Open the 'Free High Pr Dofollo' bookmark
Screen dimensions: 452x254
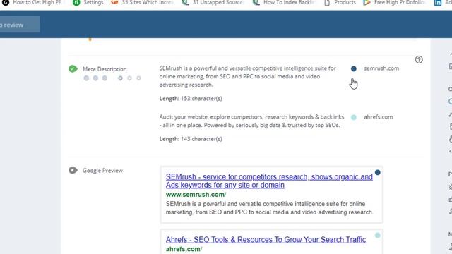pyautogui.click(x=394, y=3)
